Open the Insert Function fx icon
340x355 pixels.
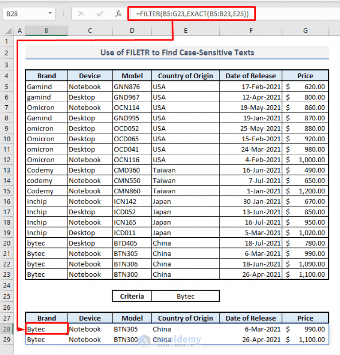118,14
